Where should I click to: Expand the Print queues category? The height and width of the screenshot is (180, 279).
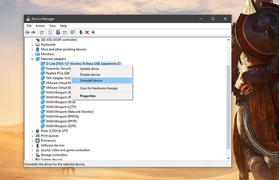click(x=33, y=136)
